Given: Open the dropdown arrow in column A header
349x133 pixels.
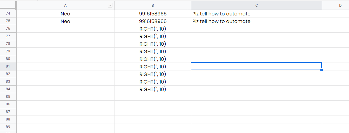Looking at the screenshot, I should coord(110,6).
